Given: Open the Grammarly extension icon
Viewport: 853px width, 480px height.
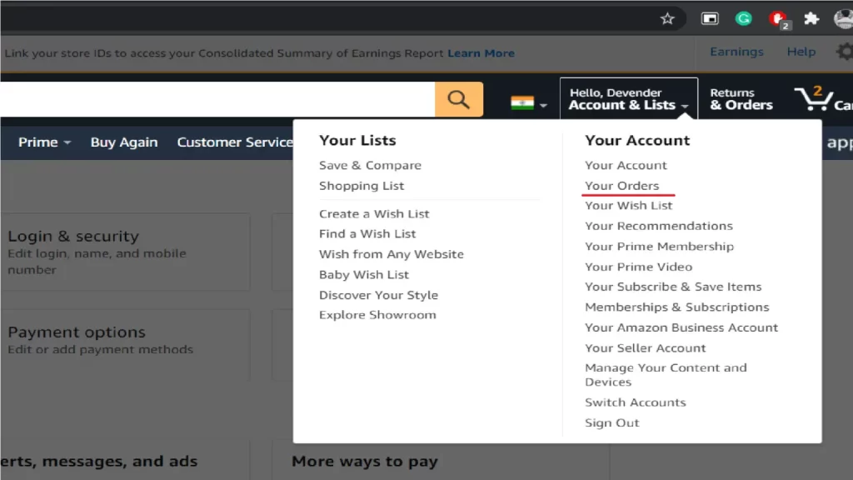Looking at the screenshot, I should (x=743, y=19).
